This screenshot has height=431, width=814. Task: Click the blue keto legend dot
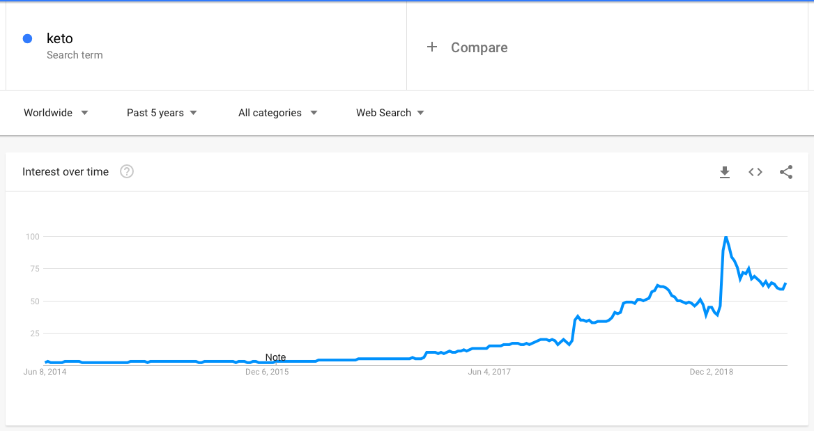27,38
